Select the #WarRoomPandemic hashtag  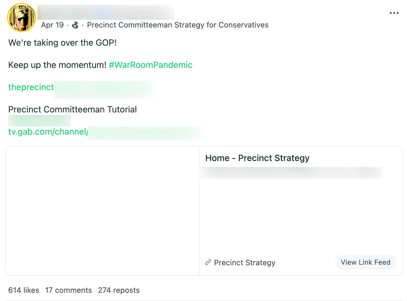click(x=150, y=65)
